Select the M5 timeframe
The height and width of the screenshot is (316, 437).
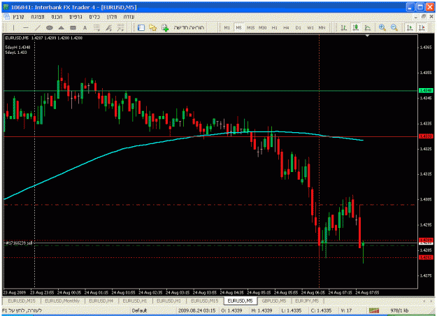(x=239, y=27)
